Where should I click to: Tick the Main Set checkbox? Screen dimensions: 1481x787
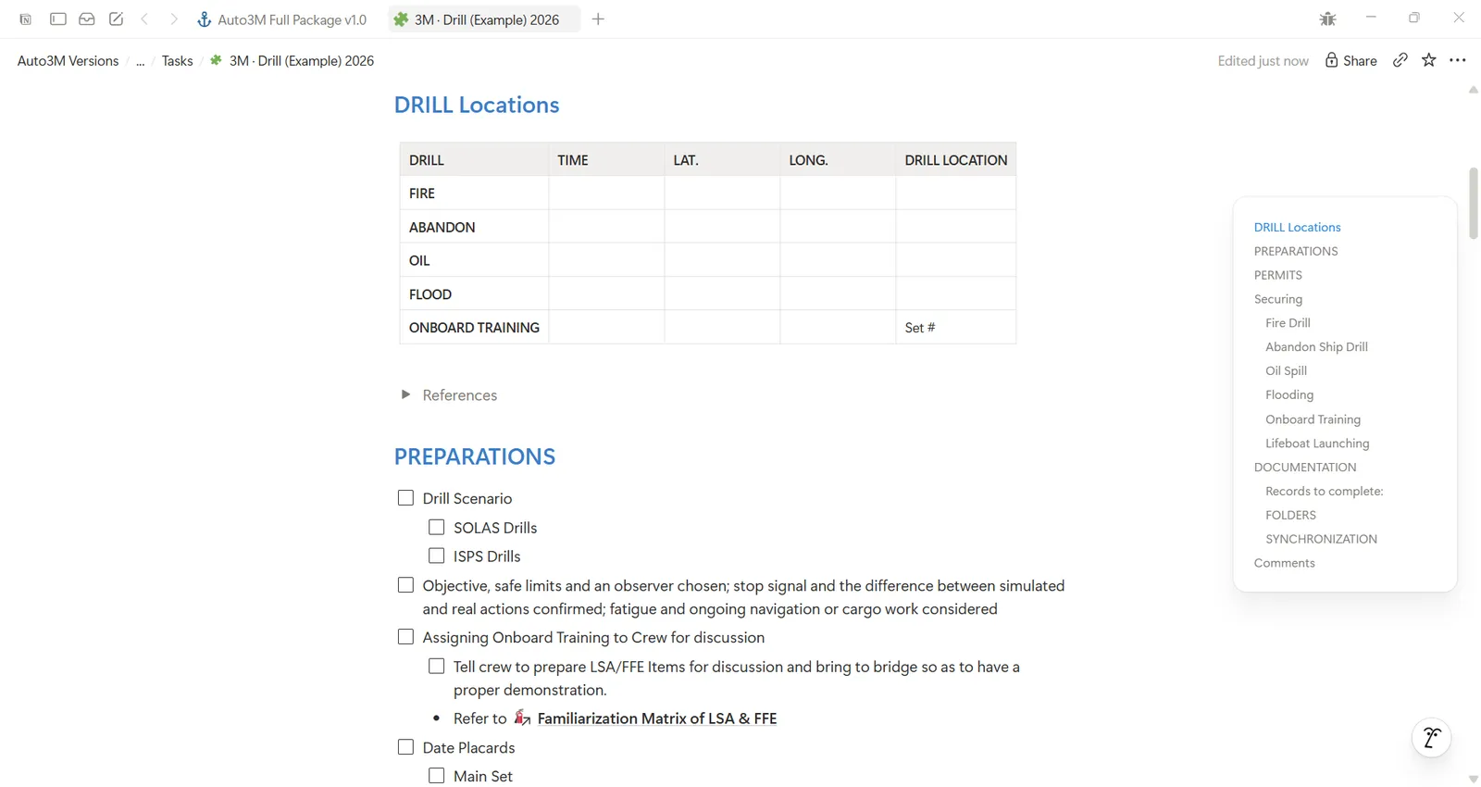click(437, 776)
